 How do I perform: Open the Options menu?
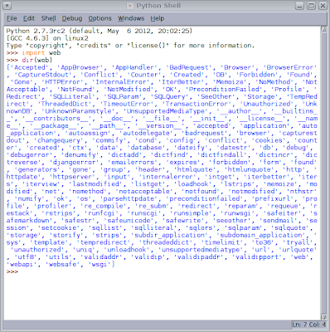99,18
